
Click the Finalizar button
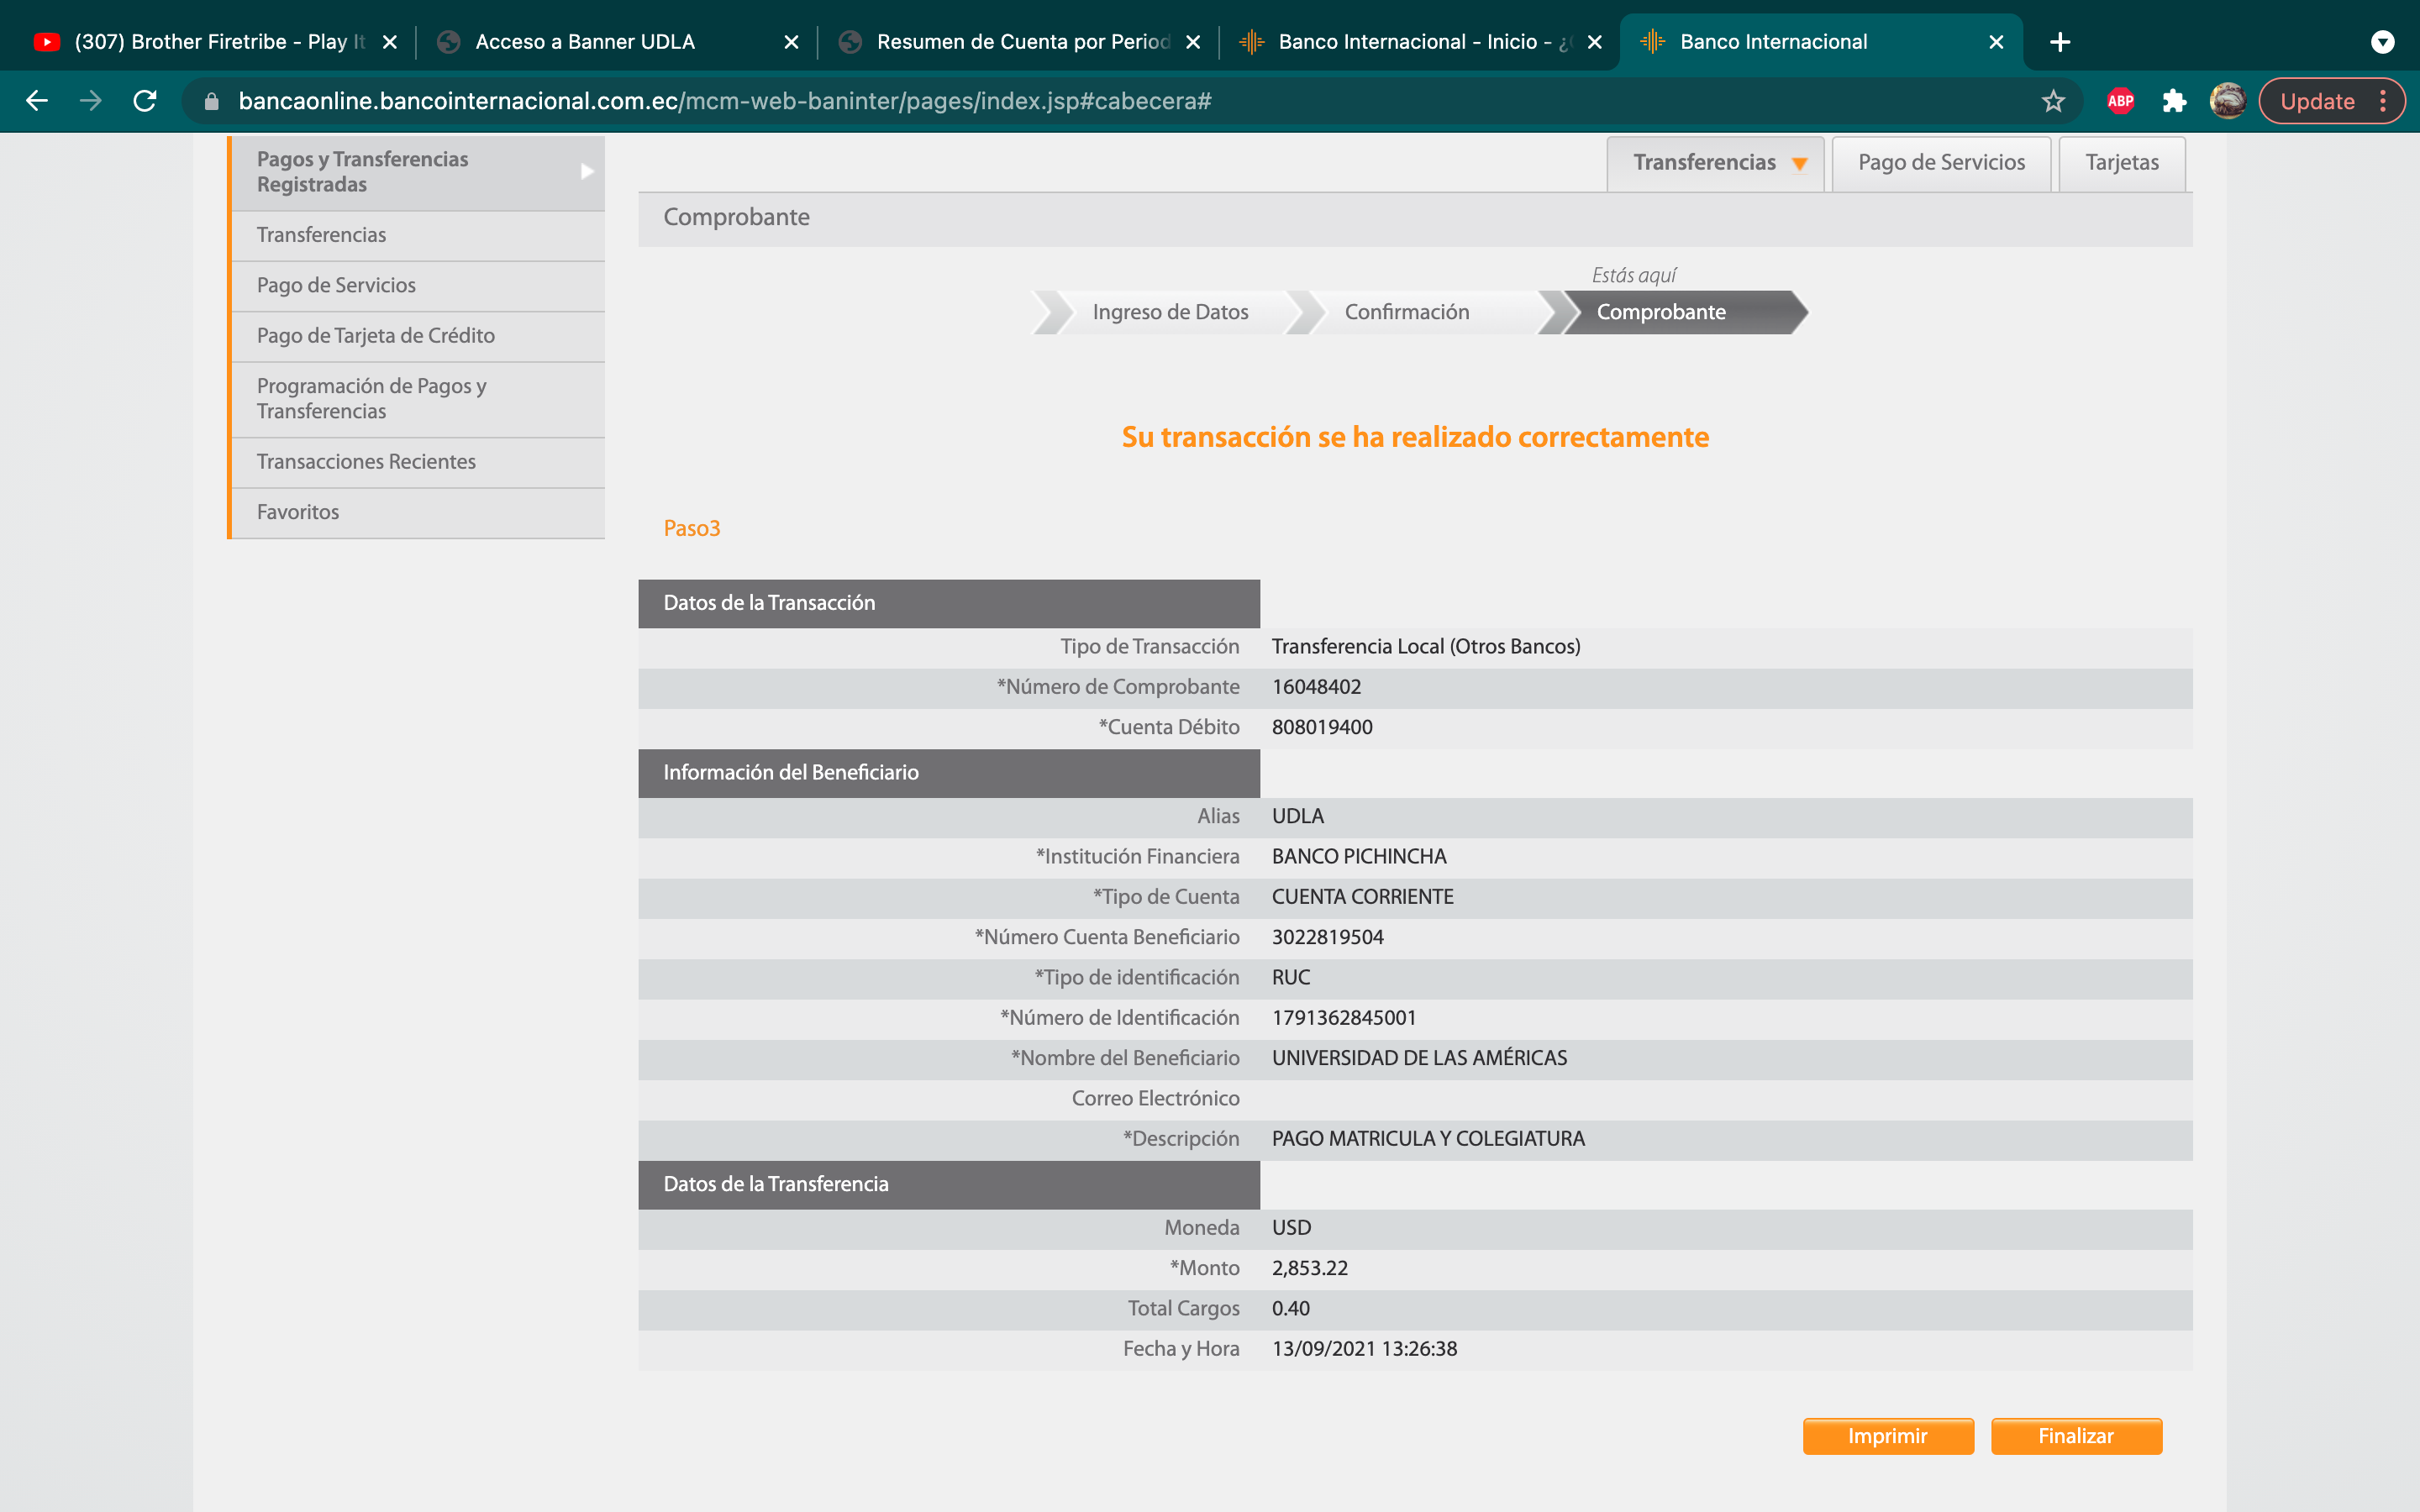pyautogui.click(x=2076, y=1436)
